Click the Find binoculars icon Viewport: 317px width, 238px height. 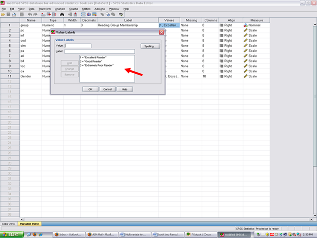pos(61,14)
